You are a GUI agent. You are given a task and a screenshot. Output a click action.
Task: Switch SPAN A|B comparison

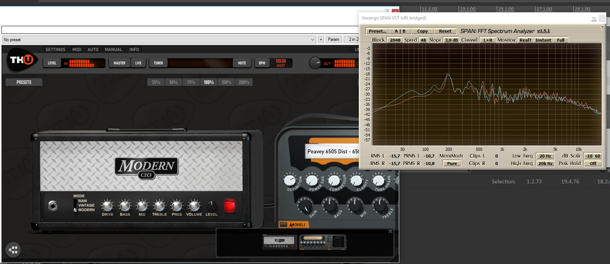pyautogui.click(x=400, y=31)
